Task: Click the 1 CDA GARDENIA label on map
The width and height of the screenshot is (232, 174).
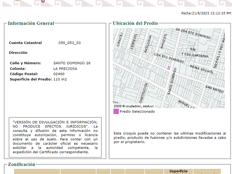Action: (195, 55)
